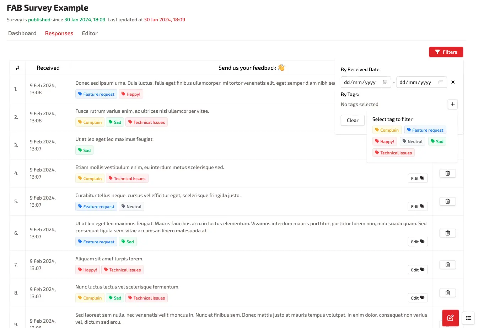Choose Technical Issues tag in filter popup
Viewport: 479px width, 328px height.
tap(393, 153)
